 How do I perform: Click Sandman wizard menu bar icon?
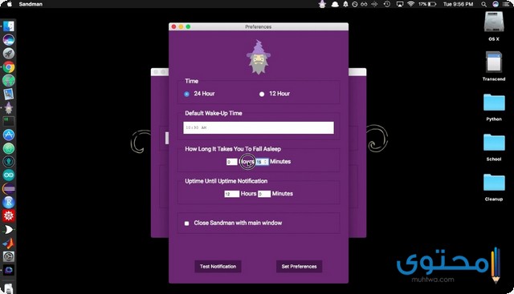point(323,4)
